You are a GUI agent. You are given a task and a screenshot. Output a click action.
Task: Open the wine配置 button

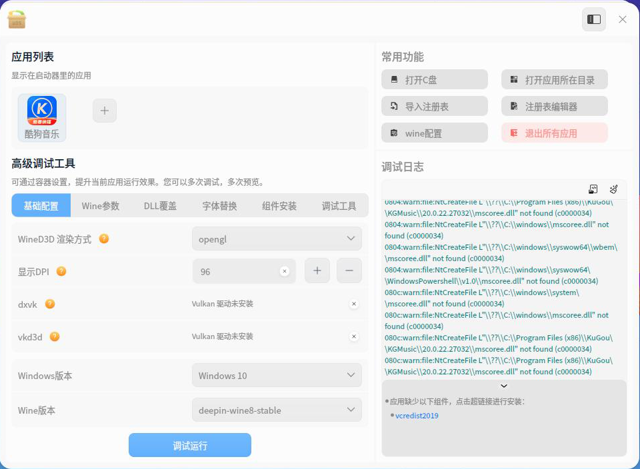(435, 133)
